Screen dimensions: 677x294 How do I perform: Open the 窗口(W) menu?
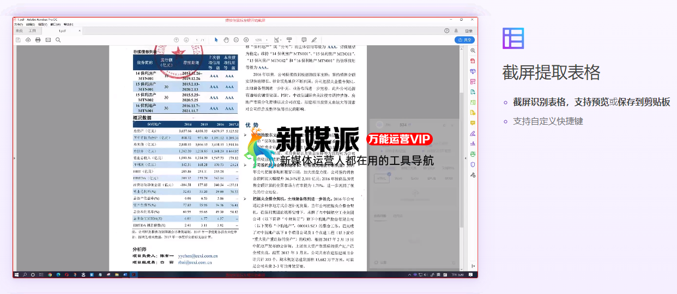point(56,24)
